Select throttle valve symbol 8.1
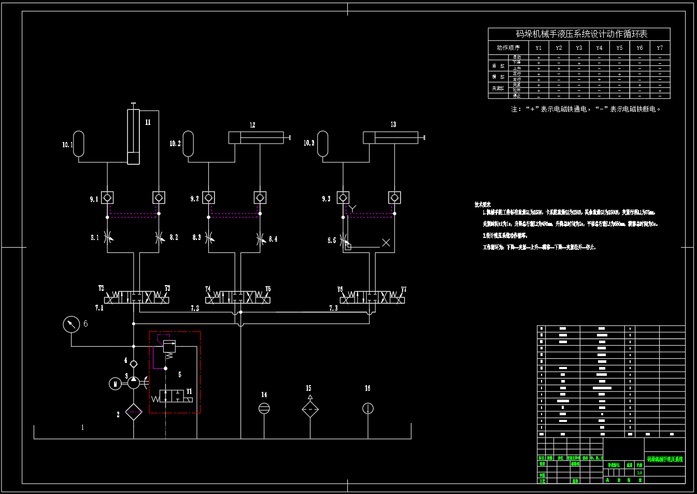The width and height of the screenshot is (697, 494). 108,237
